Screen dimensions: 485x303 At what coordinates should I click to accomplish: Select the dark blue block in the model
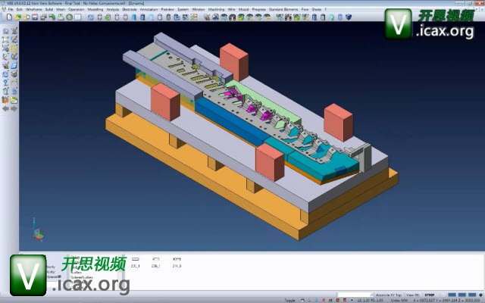pos(230,122)
